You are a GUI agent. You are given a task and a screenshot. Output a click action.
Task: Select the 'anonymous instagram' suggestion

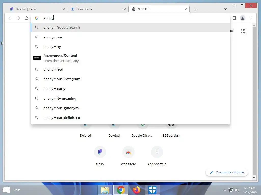point(130,79)
